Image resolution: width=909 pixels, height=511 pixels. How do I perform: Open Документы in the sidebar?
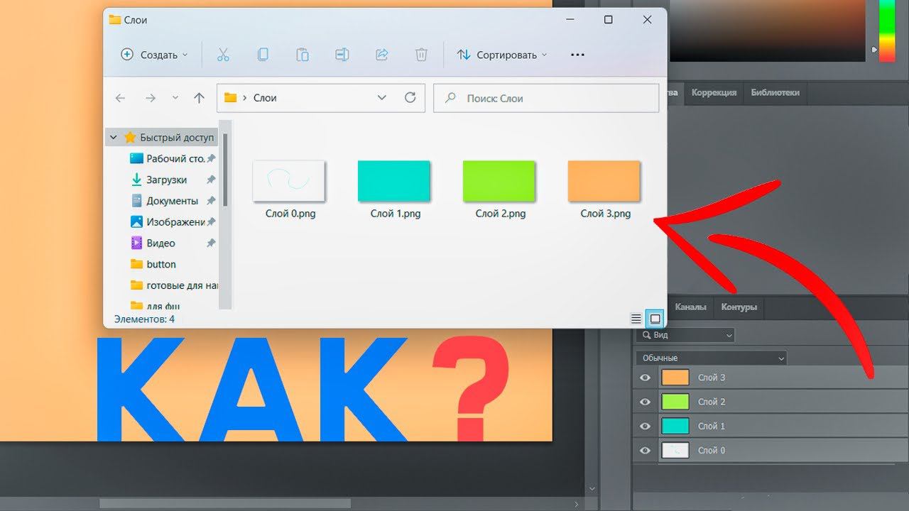click(172, 201)
